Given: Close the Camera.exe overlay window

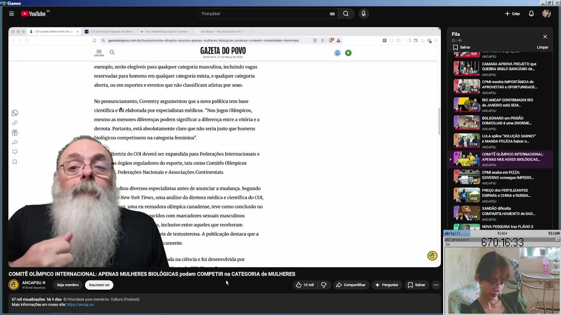Looking at the screenshot, I should click(557, 240).
